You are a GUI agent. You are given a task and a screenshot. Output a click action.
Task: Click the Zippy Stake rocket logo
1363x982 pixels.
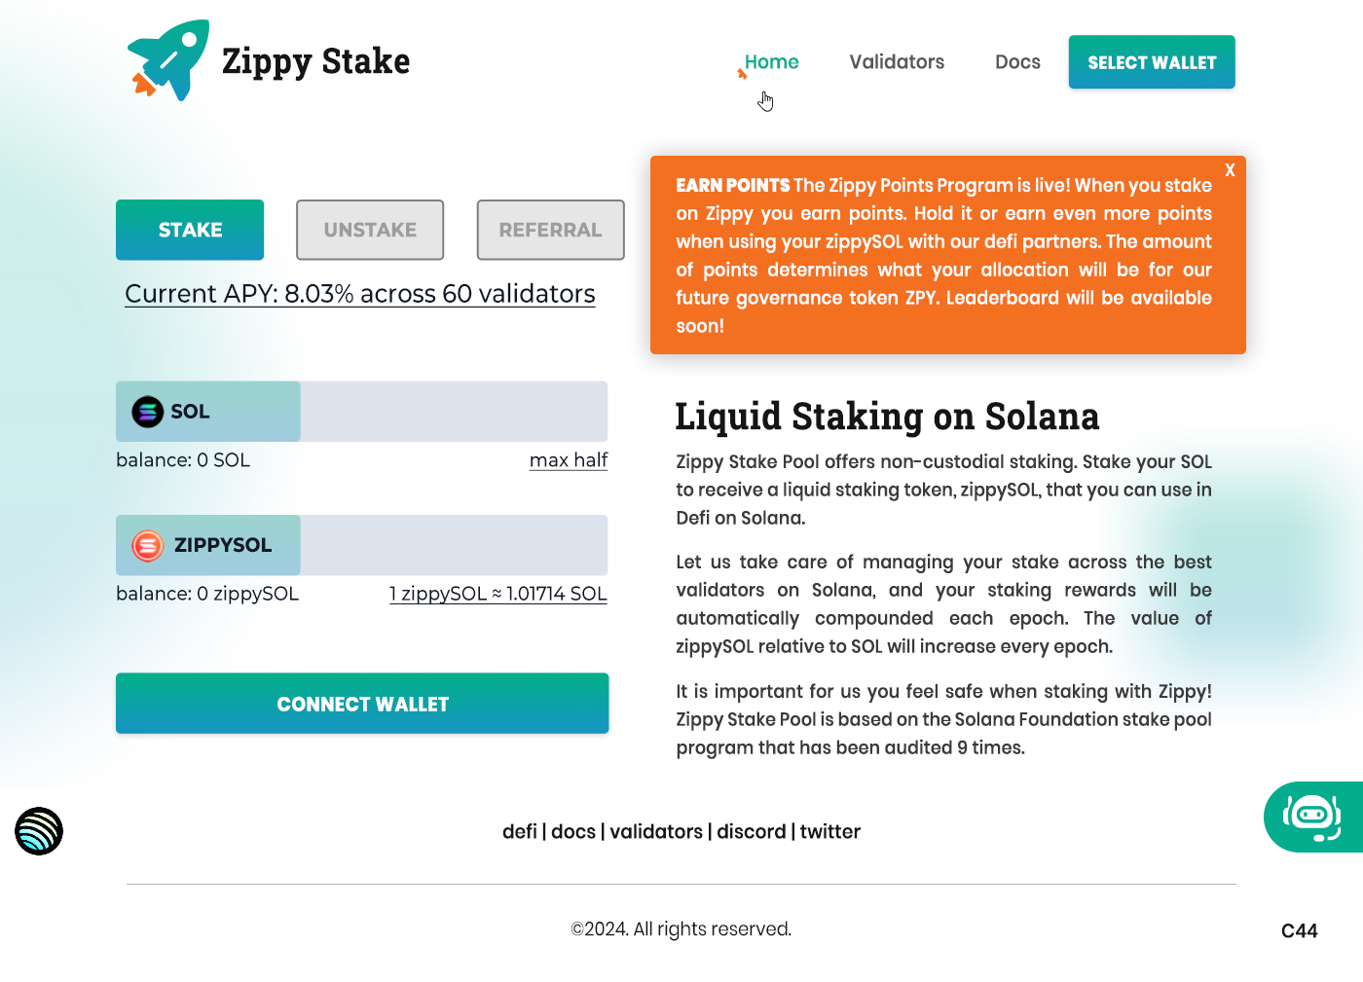click(168, 60)
